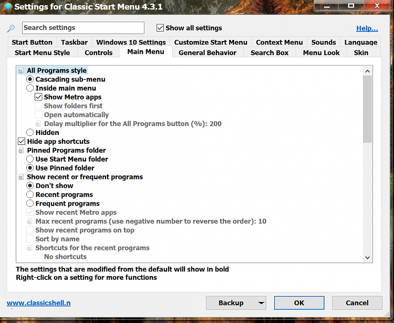Click the OK button
The width and height of the screenshot is (394, 323).
click(x=299, y=303)
